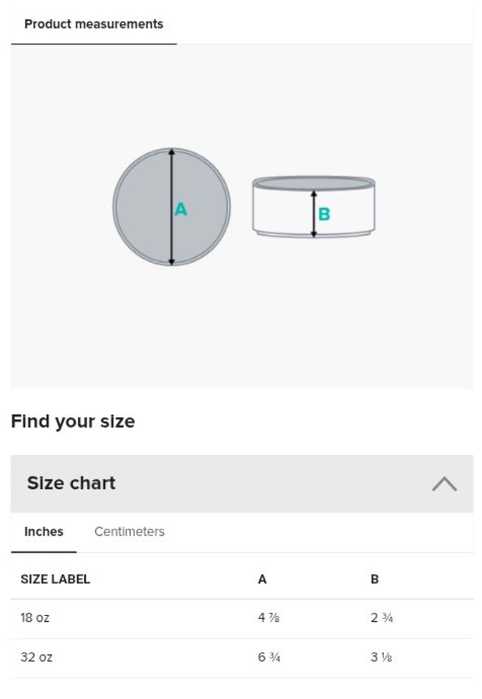Click the B column header
The image size is (482, 699).
tap(375, 579)
